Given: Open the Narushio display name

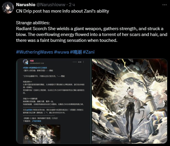Looking at the screenshot, I should [26, 5].
